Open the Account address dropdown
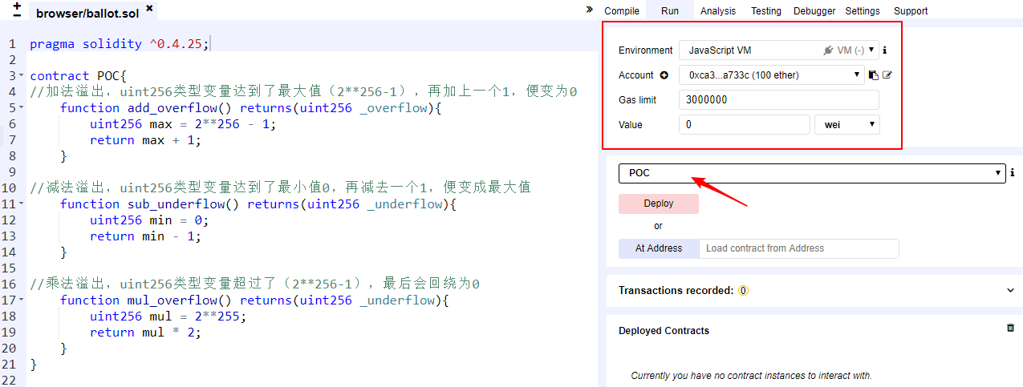 click(772, 75)
